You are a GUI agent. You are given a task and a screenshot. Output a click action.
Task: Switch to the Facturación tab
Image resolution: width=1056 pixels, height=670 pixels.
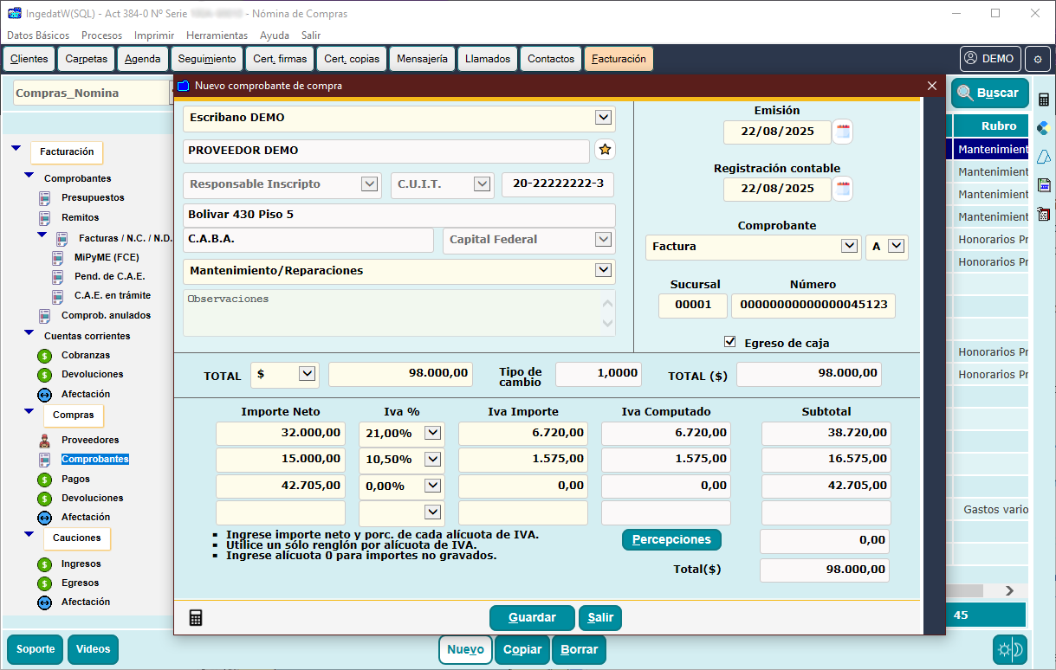coord(619,59)
